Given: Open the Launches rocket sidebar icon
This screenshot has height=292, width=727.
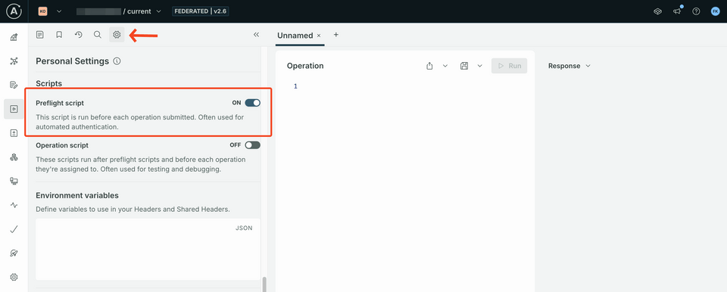Looking at the screenshot, I should pyautogui.click(x=14, y=253).
